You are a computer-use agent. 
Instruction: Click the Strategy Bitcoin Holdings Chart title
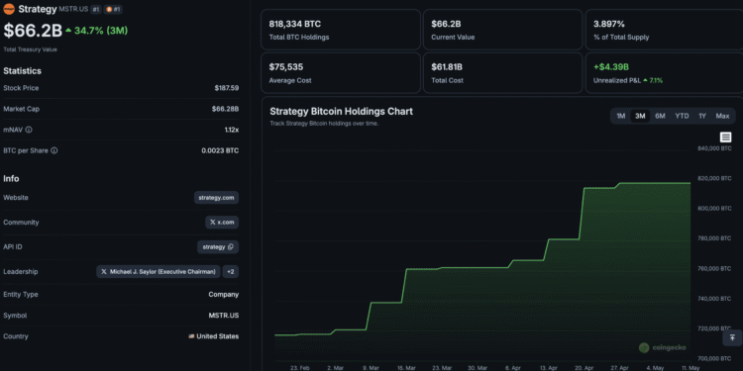click(341, 111)
